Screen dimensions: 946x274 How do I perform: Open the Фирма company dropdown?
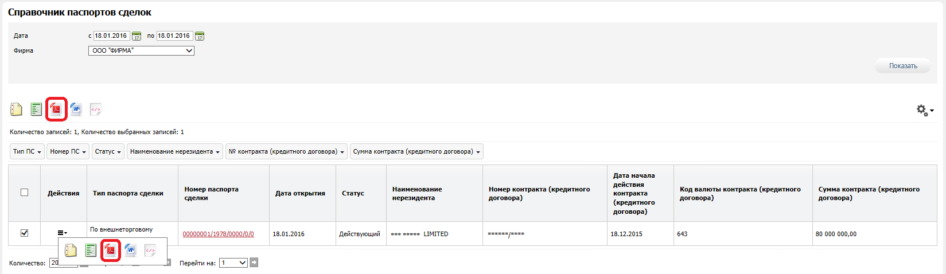coord(141,51)
